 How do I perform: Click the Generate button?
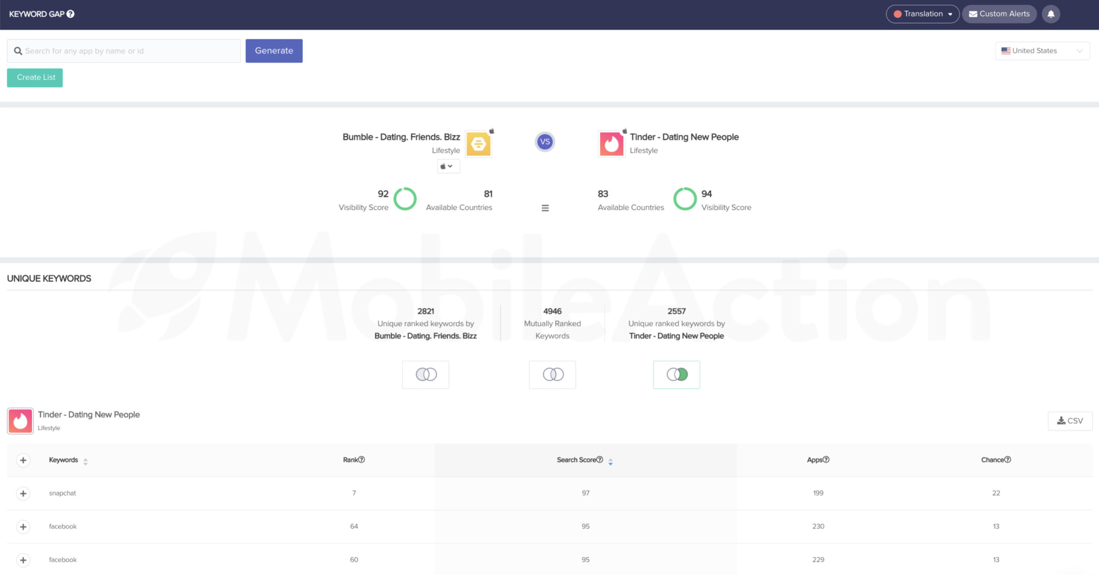pos(274,51)
